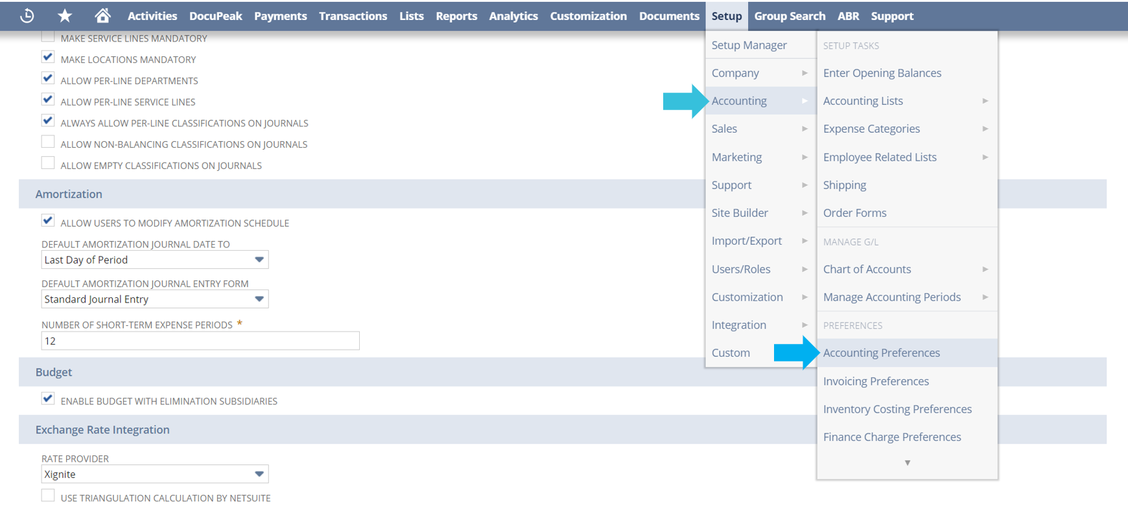1128x513 pixels.
Task: Check Use Triangulation Calculation by NetSuite
Action: click(x=48, y=496)
